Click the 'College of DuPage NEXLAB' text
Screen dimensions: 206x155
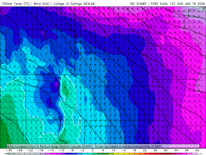pos(74,4)
